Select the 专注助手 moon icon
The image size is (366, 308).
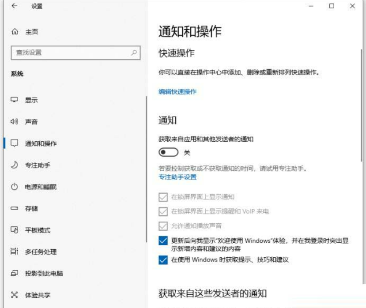point(14,165)
